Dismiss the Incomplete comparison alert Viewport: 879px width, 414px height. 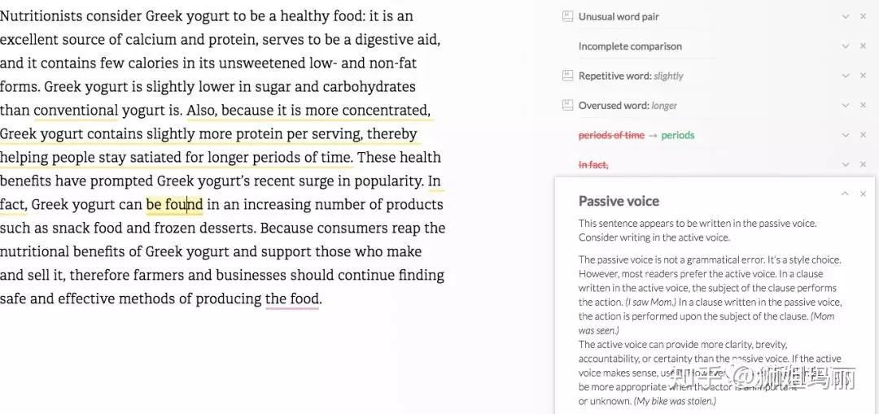(x=863, y=46)
